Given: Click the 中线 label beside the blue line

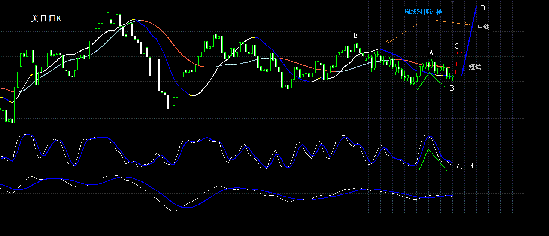Looking at the screenshot, I should [483, 27].
